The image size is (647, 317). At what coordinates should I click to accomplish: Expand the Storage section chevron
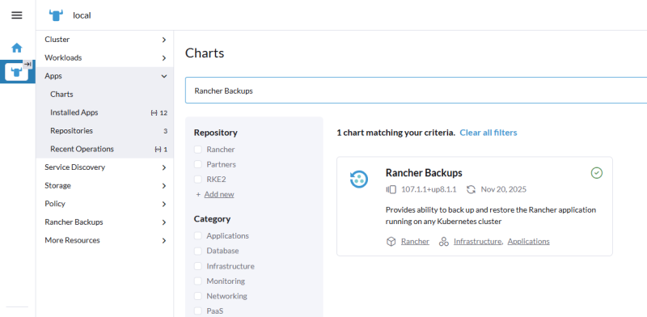pyautogui.click(x=164, y=186)
